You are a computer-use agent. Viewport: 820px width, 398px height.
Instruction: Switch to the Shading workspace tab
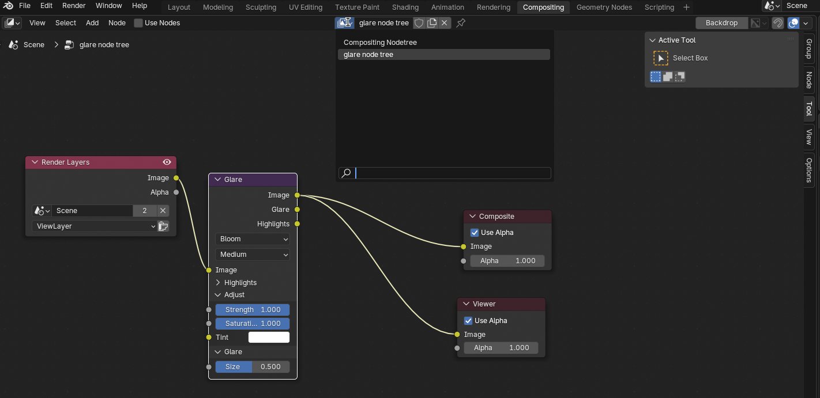(405, 7)
